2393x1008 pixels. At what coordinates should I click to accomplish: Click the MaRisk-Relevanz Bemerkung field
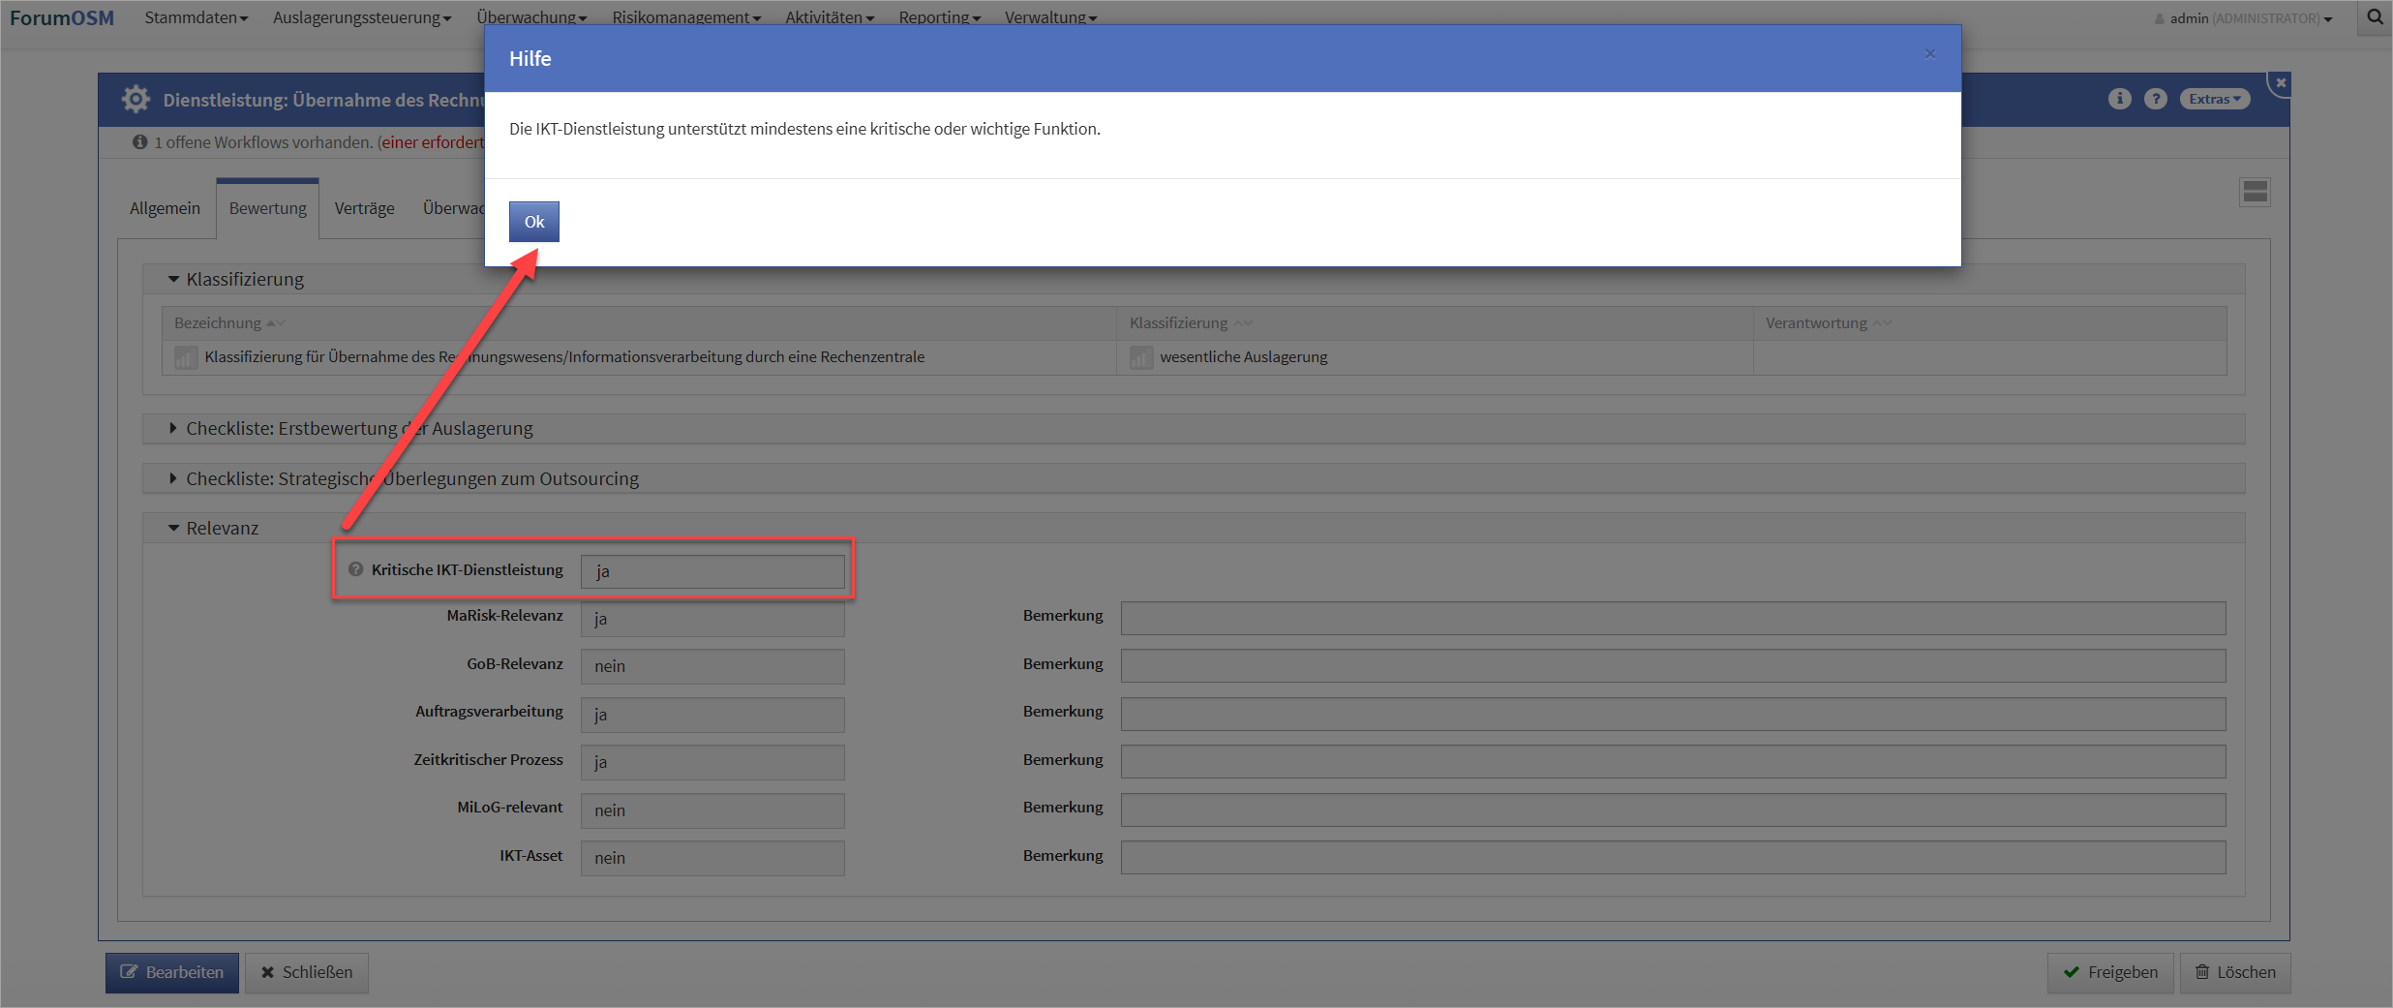pos(1673,618)
